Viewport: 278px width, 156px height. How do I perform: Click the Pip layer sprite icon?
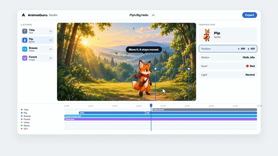[x=25, y=40]
